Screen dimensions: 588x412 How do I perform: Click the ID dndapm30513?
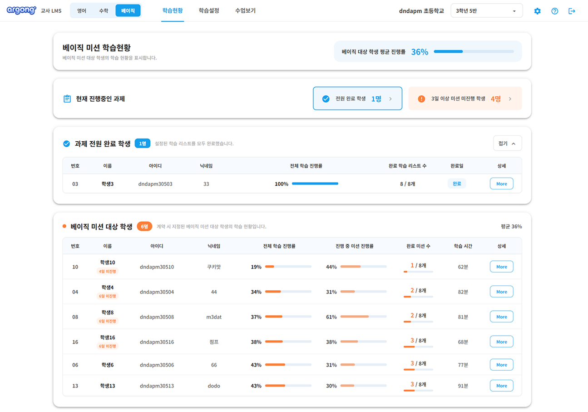point(157,386)
